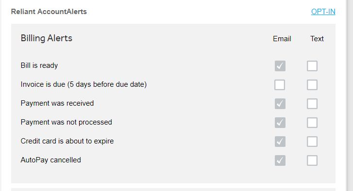
Task: Open the OPT-IN link
Action: click(323, 12)
